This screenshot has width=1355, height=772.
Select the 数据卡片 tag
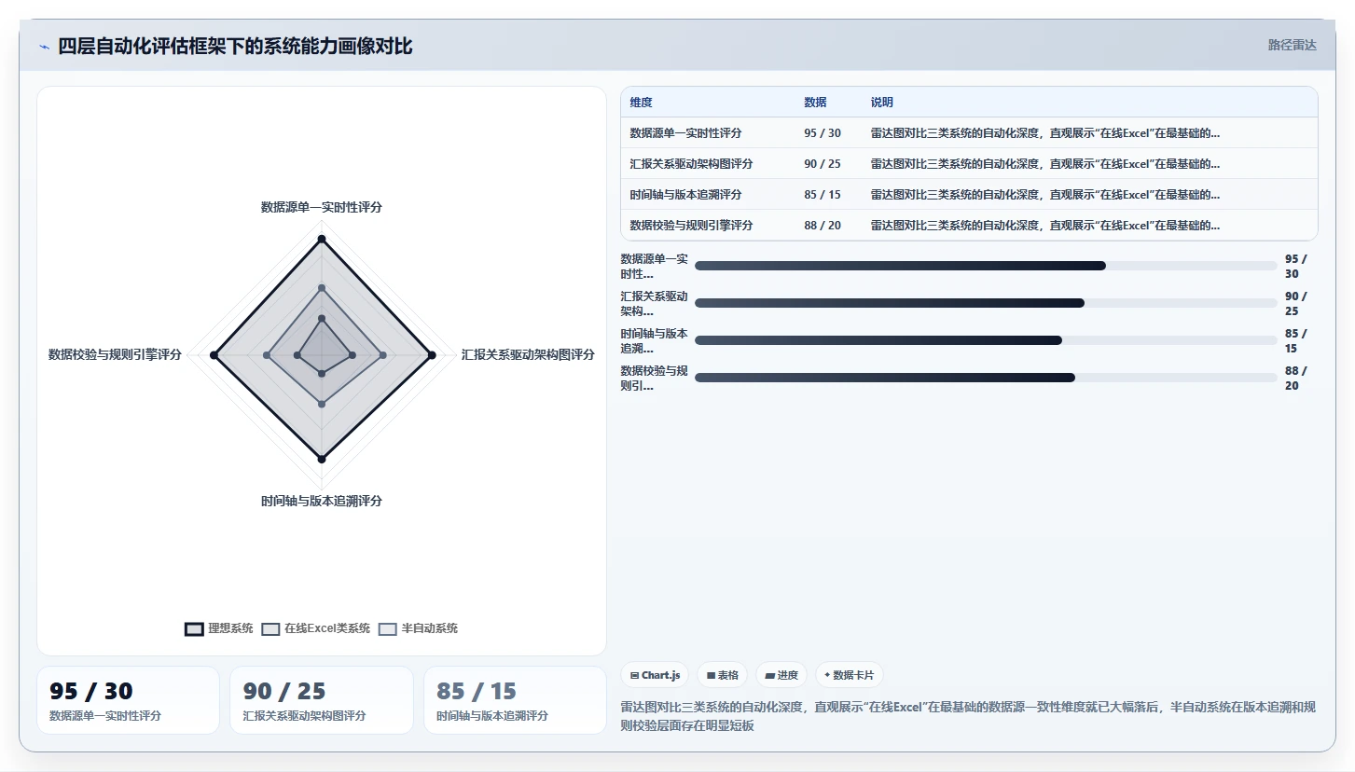pyautogui.click(x=850, y=675)
